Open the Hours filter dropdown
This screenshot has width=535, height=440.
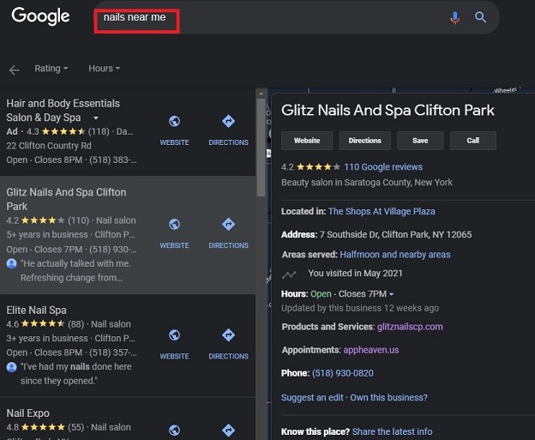click(104, 69)
